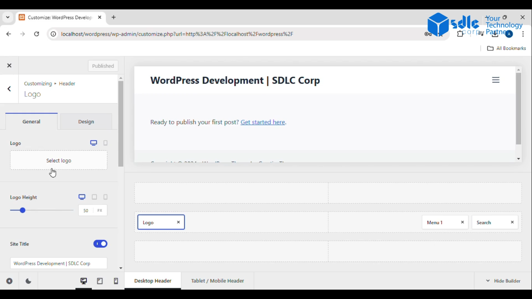The height and width of the screenshot is (299, 532).
Task: View site information icon in address bar
Action: point(53,34)
